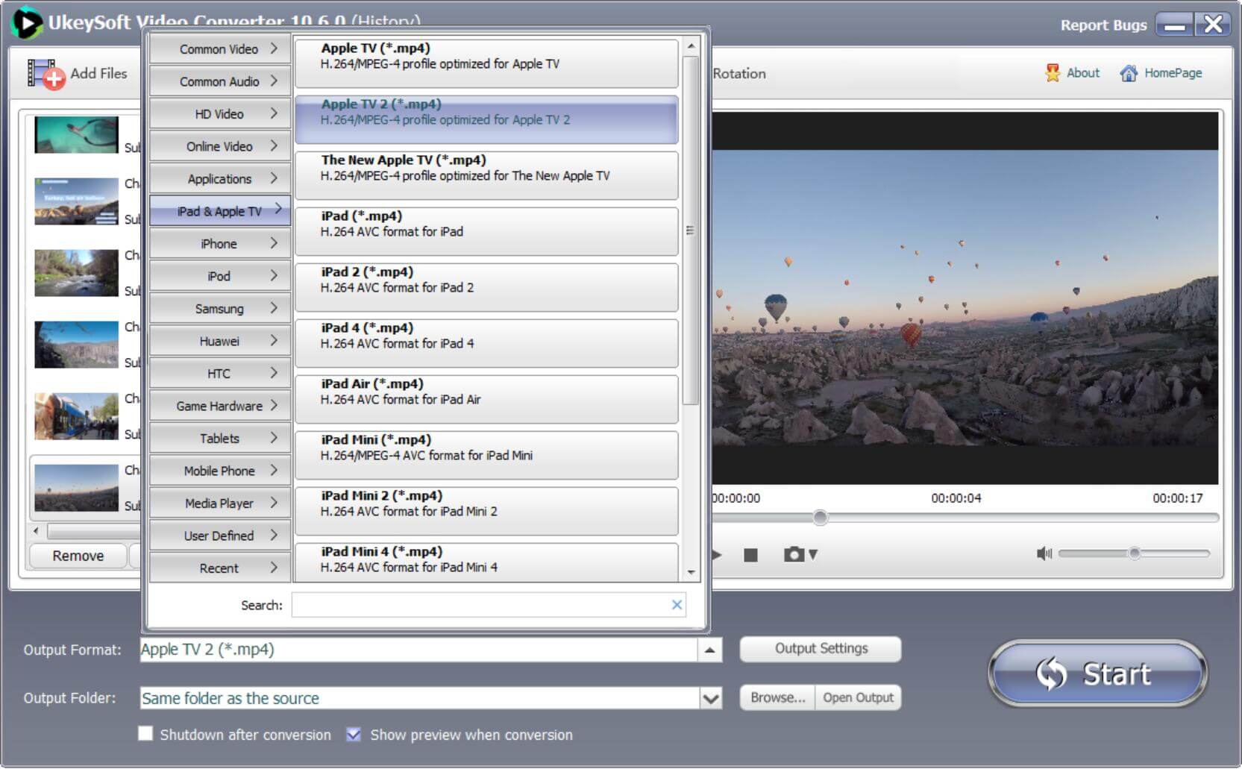The height and width of the screenshot is (769, 1242).
Task: Click the About medal icon
Action: point(1052,73)
